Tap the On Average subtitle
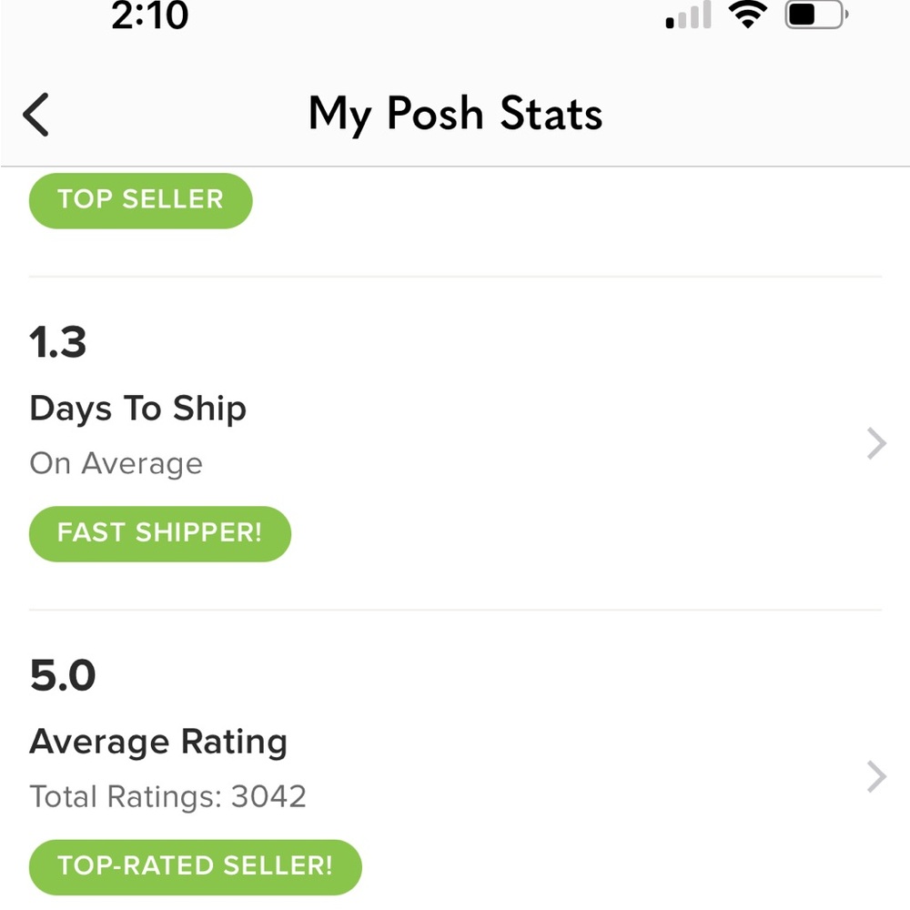The height and width of the screenshot is (910, 910). tap(116, 464)
